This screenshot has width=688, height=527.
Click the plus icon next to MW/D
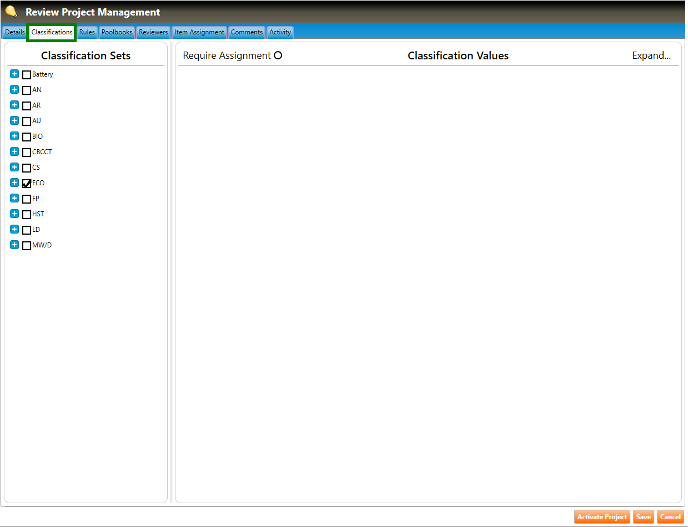(x=14, y=245)
